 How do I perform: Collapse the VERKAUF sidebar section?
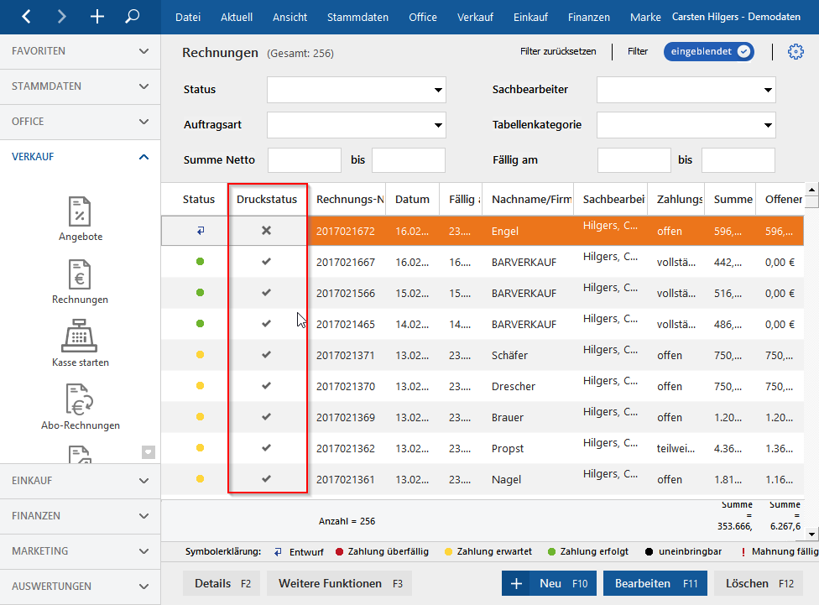click(80, 157)
